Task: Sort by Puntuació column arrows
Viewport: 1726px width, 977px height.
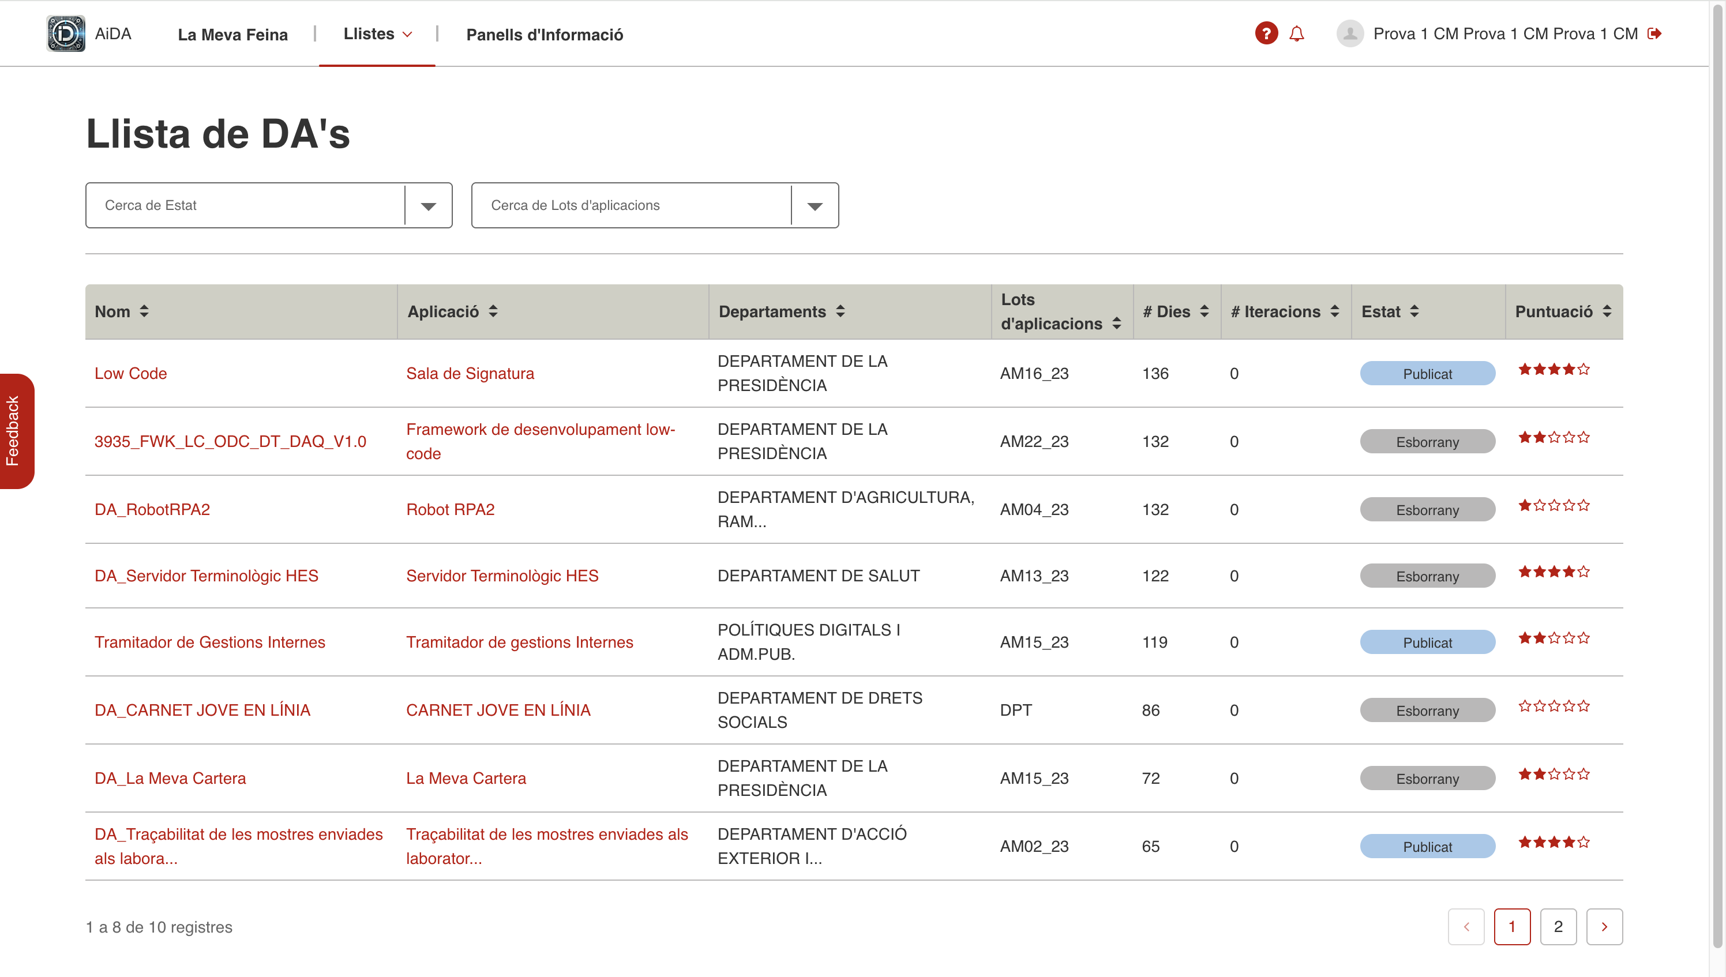Action: click(x=1607, y=311)
